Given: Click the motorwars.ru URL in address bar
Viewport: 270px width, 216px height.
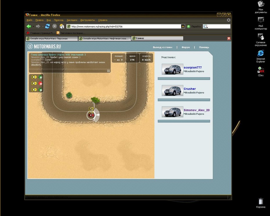Looking at the screenshot, I should coord(97,26).
